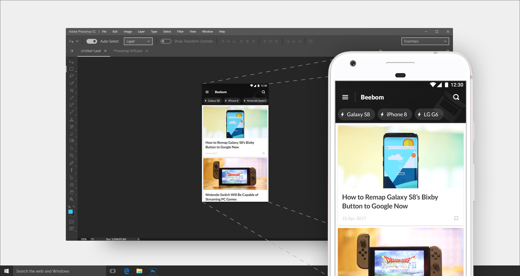Click the search icon on the large phone
The width and height of the screenshot is (520, 276).
pyautogui.click(x=456, y=97)
